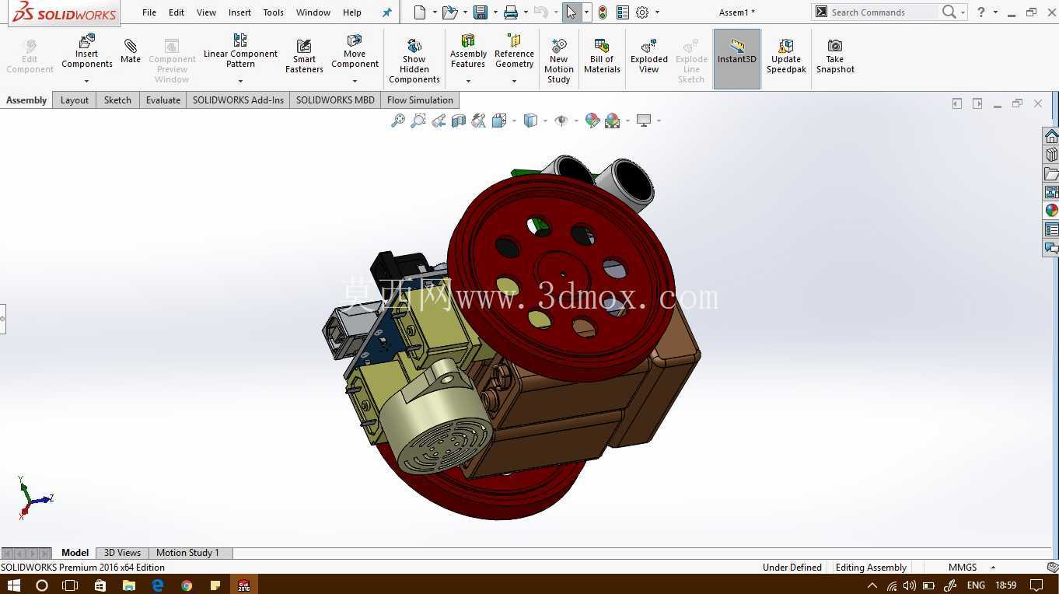Open the Window menu
The height and width of the screenshot is (594, 1059).
(x=313, y=12)
